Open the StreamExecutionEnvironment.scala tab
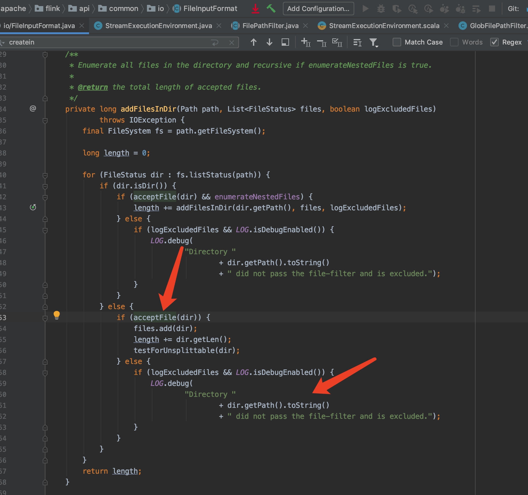The height and width of the screenshot is (495, 528). pyautogui.click(x=384, y=26)
